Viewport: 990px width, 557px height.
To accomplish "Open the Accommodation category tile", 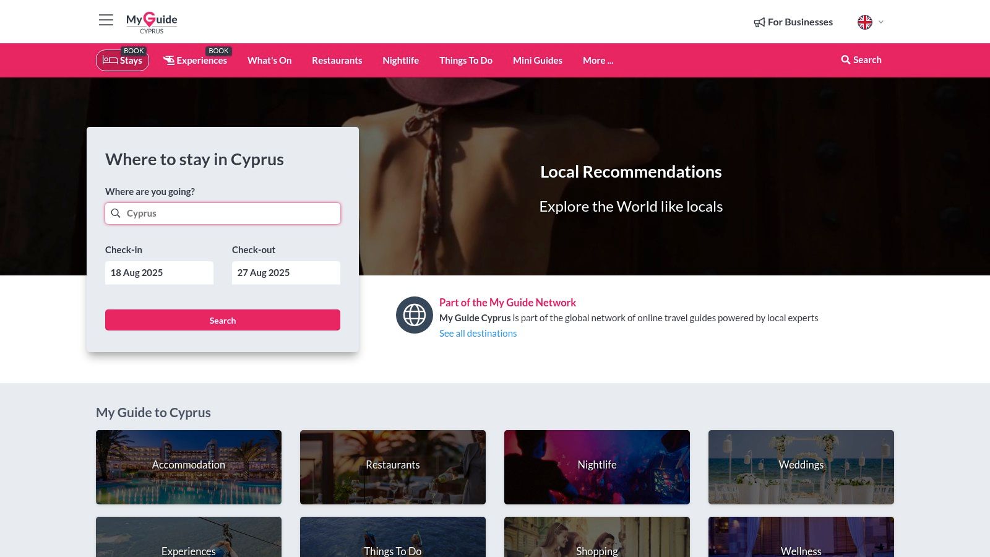I will coord(189,467).
